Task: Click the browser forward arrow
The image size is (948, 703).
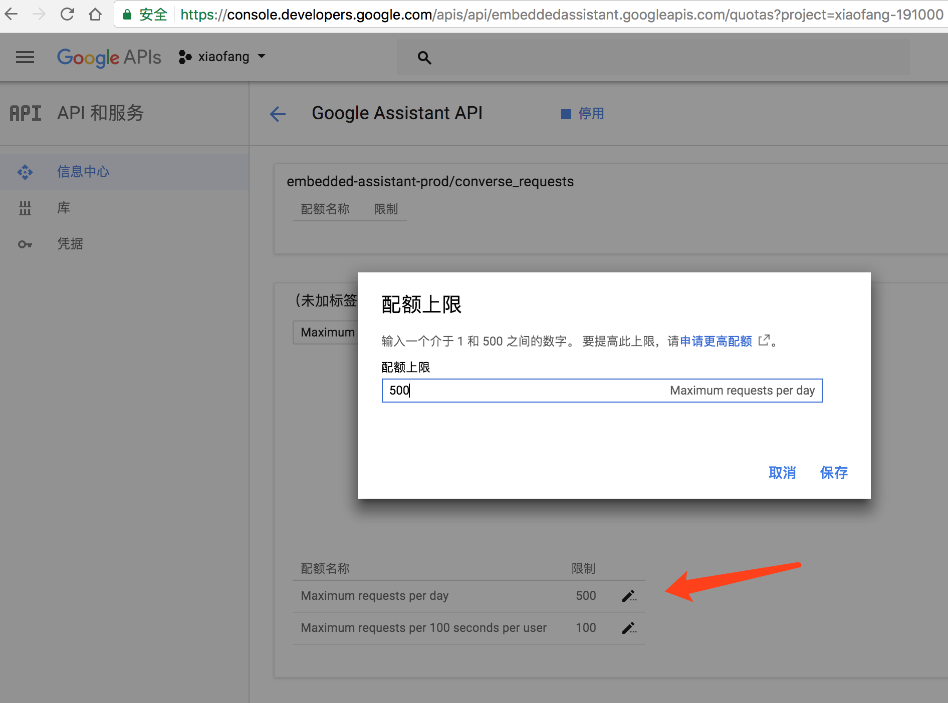Action: tap(39, 14)
